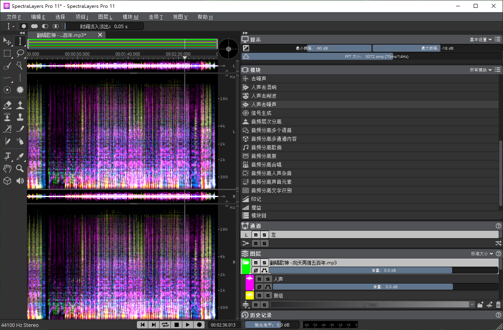The width and height of the screenshot is (503, 330).
Task: Open the 基本设置 dropdown in display panel
Action: pos(480,39)
